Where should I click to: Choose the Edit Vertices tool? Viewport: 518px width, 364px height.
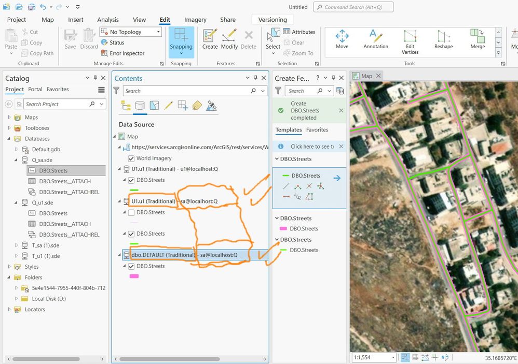pos(410,37)
